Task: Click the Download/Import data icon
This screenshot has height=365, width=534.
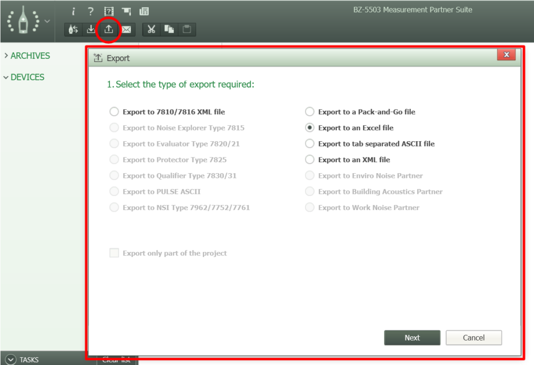Action: tap(90, 29)
